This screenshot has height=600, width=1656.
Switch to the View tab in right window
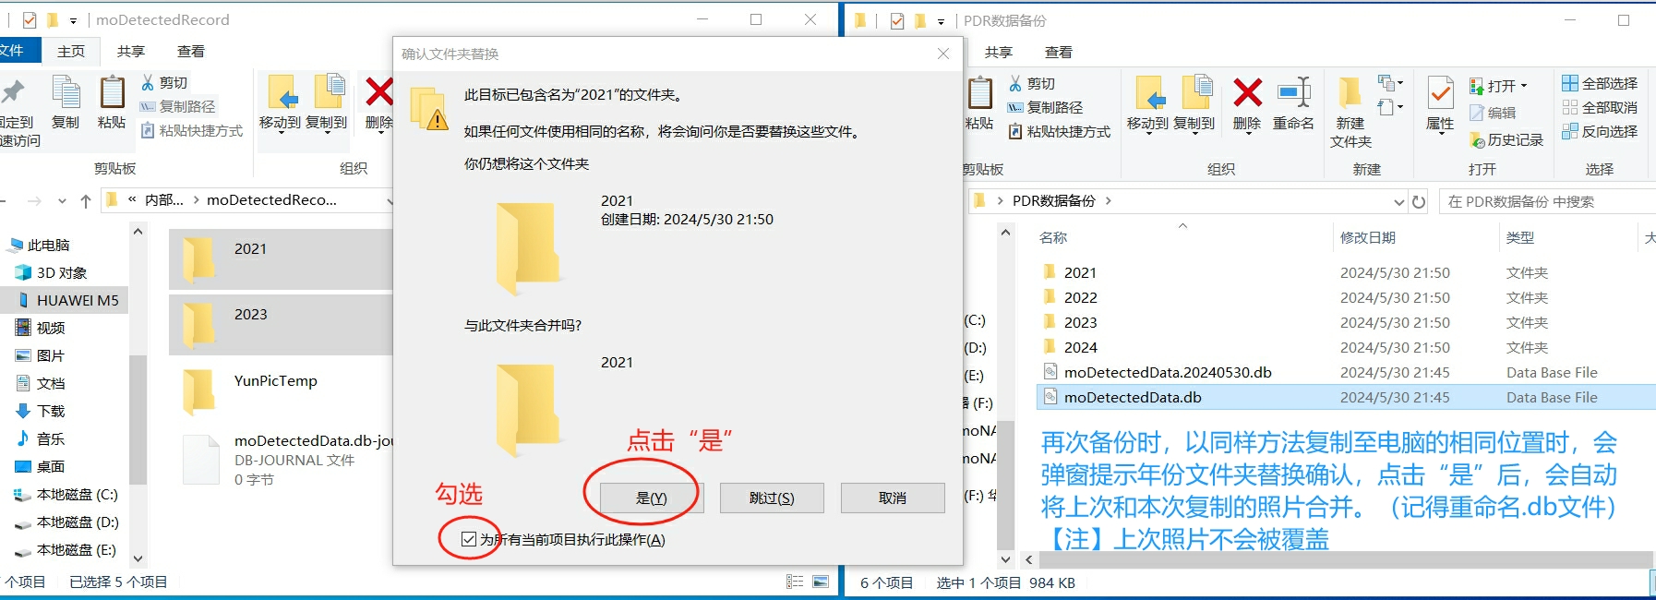(x=1058, y=53)
